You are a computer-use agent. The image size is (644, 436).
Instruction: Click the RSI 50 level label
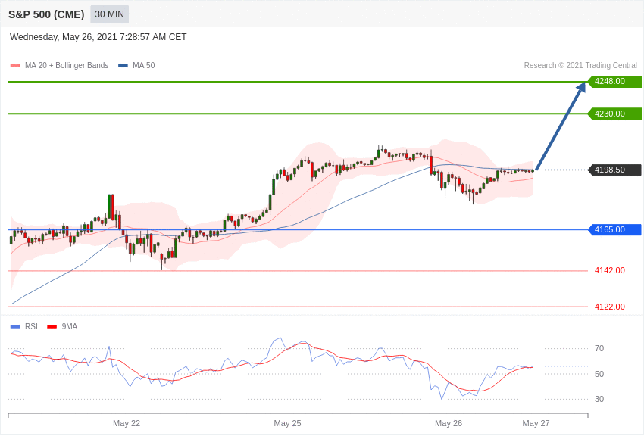(x=599, y=374)
